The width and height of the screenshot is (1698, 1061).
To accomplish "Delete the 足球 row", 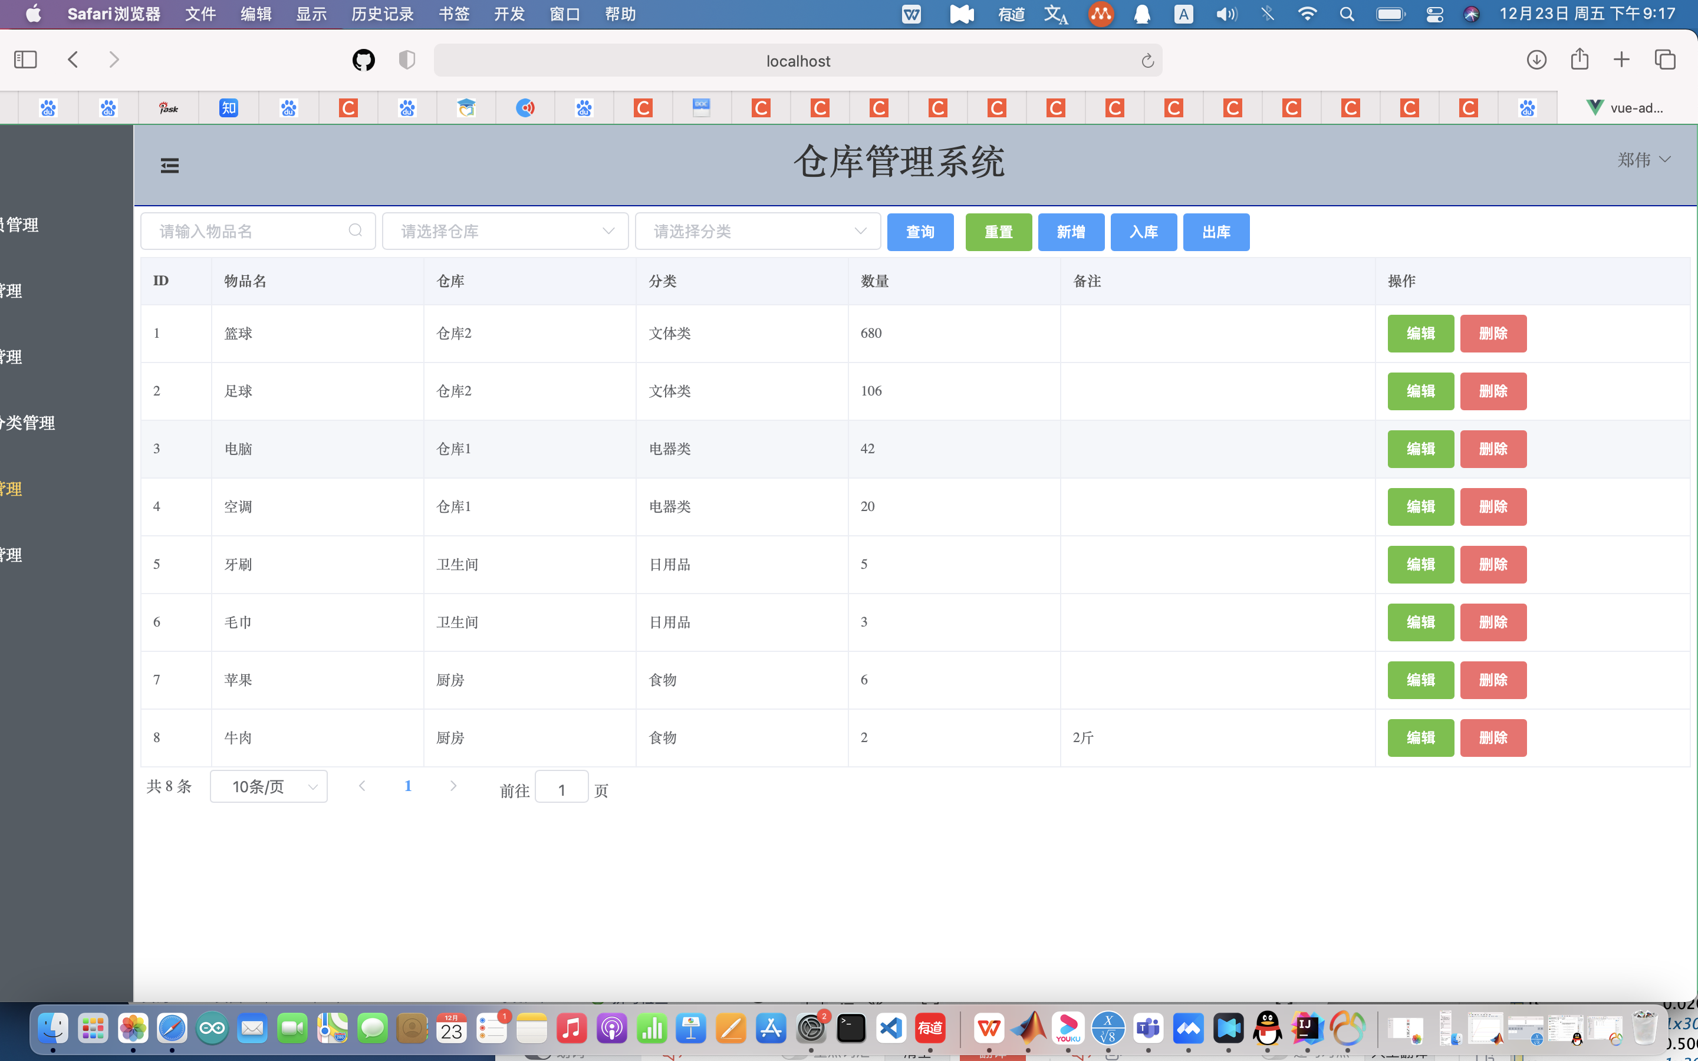I will [x=1493, y=391].
